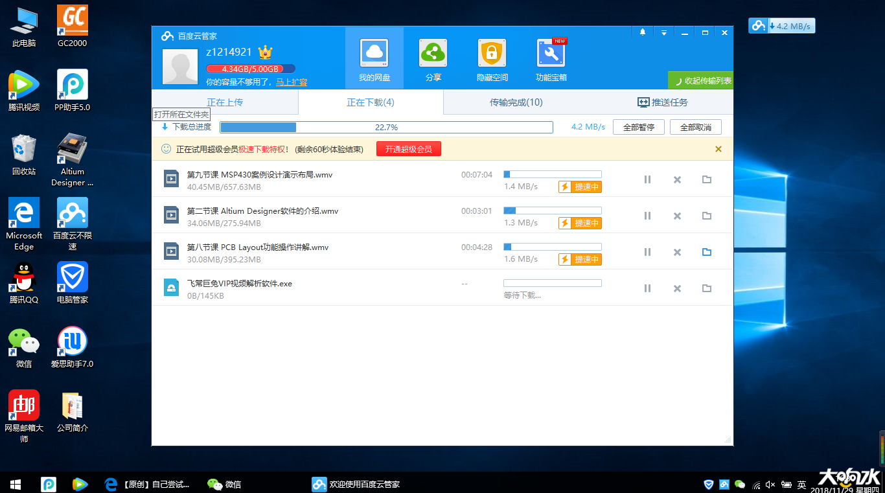Open 爱思助手7.0 desktop shortcut
Image resolution: width=885 pixels, height=493 pixels.
tap(73, 347)
